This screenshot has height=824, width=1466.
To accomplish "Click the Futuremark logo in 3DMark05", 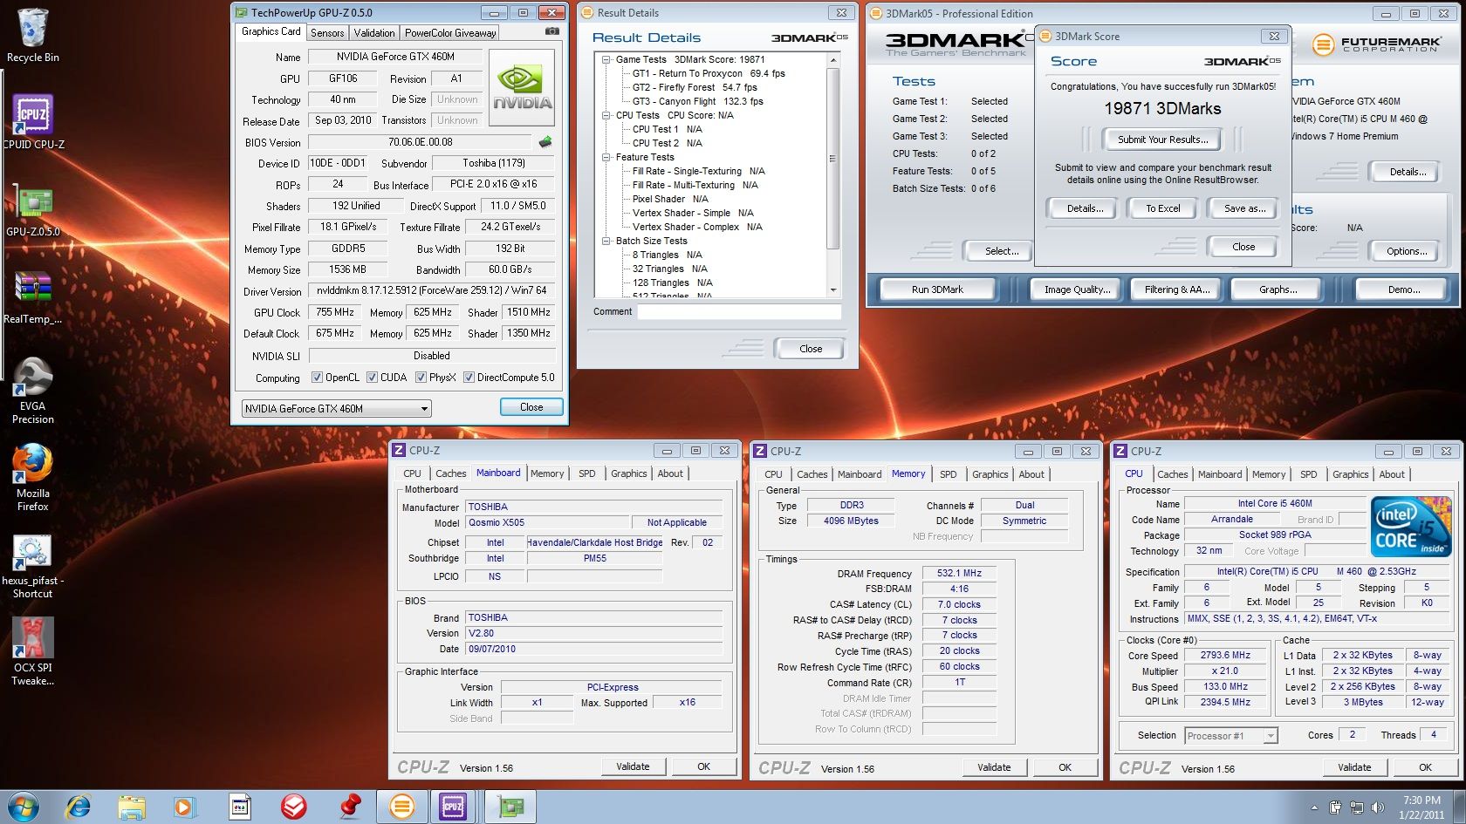I will pyautogui.click(x=1376, y=44).
